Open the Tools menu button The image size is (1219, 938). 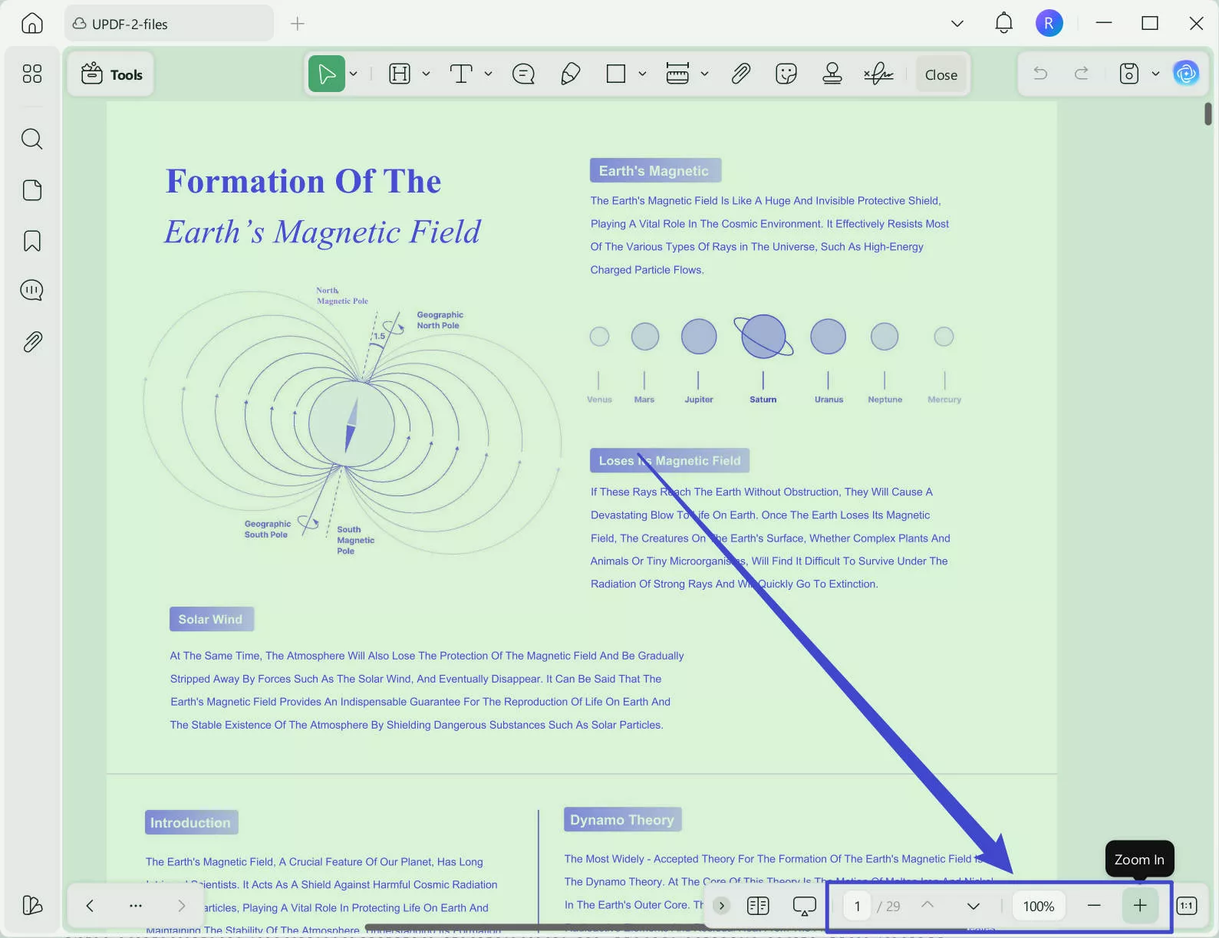pyautogui.click(x=112, y=74)
